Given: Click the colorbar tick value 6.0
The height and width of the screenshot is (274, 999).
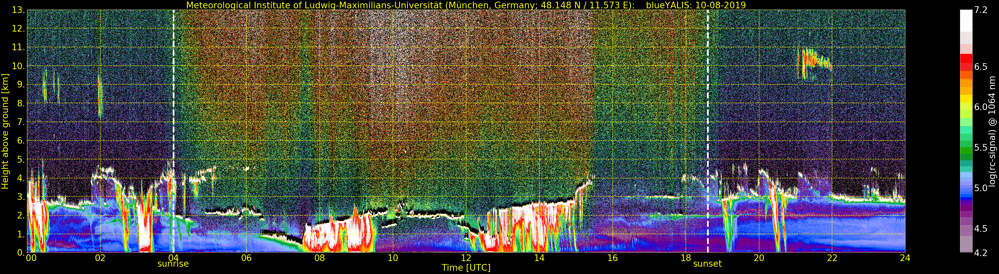Looking at the screenshot, I should (x=981, y=107).
